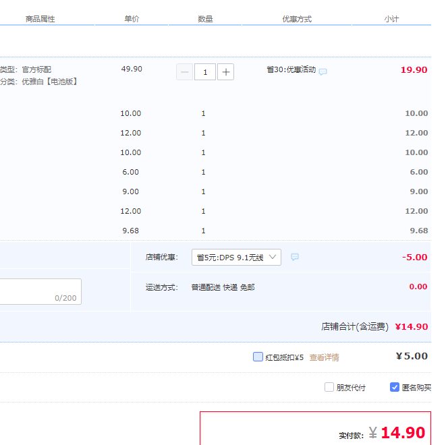The height and width of the screenshot is (445, 448).
Task: Click the 店铺合计(含运费) label
Action: pos(355,326)
